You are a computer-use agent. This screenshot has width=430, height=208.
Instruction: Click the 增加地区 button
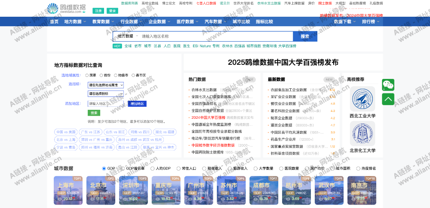137,104
